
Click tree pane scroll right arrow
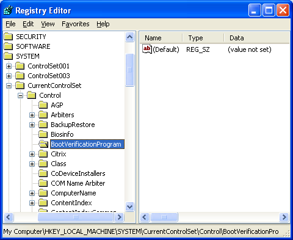coord(120,217)
